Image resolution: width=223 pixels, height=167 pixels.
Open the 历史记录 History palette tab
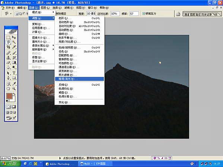click(x=207, y=14)
